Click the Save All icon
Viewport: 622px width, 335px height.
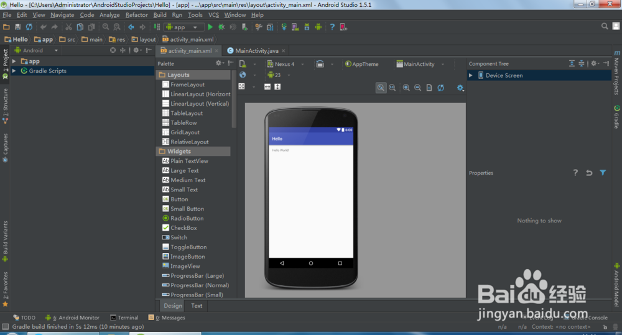(x=17, y=27)
